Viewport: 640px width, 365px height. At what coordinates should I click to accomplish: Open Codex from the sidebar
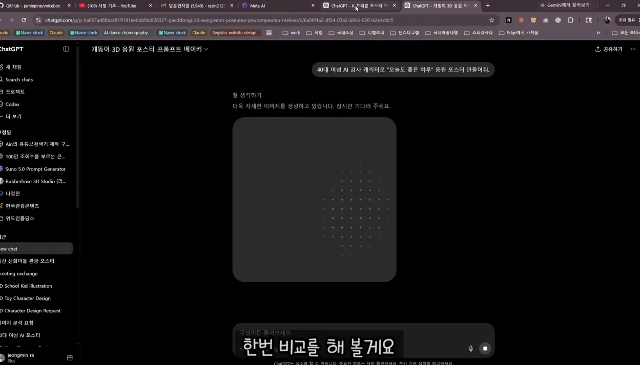[10, 104]
